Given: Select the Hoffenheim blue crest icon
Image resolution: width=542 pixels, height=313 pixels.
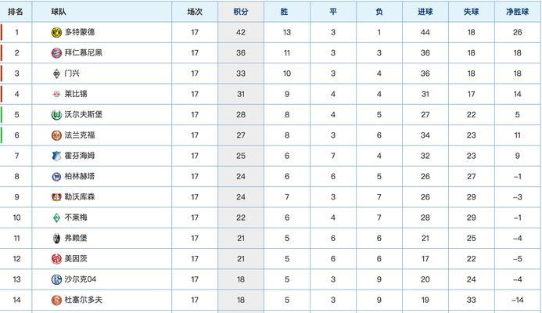Looking at the screenshot, I should point(56,156).
